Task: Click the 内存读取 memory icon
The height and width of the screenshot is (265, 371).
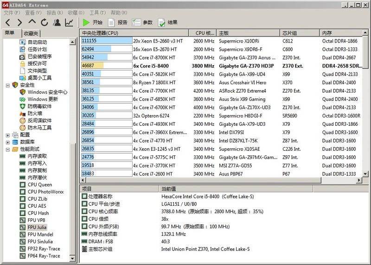Action: pos(22,156)
